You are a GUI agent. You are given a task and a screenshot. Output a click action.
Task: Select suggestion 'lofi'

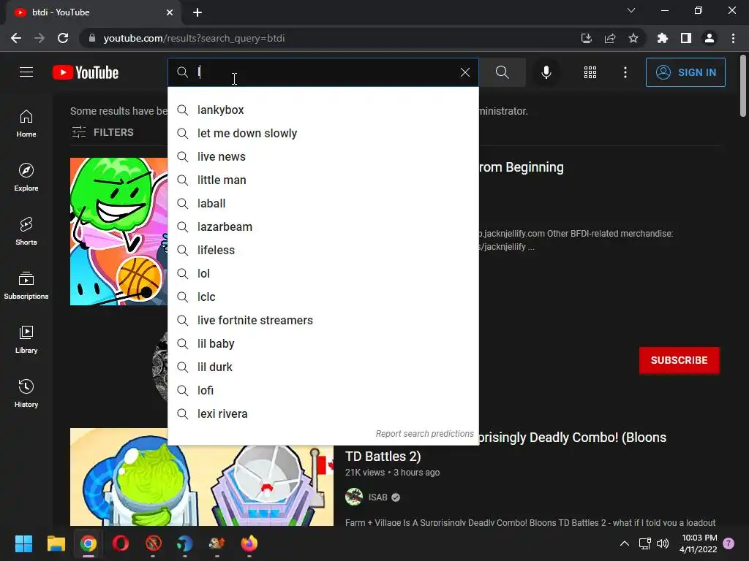click(323, 390)
